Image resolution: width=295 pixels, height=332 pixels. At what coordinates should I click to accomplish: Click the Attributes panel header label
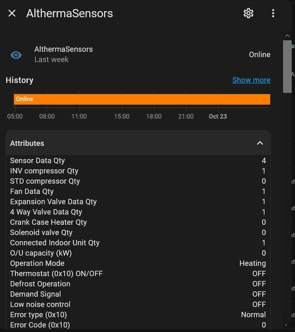pos(27,143)
